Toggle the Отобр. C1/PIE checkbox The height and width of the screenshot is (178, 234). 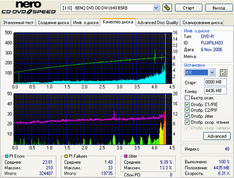coord(187,104)
